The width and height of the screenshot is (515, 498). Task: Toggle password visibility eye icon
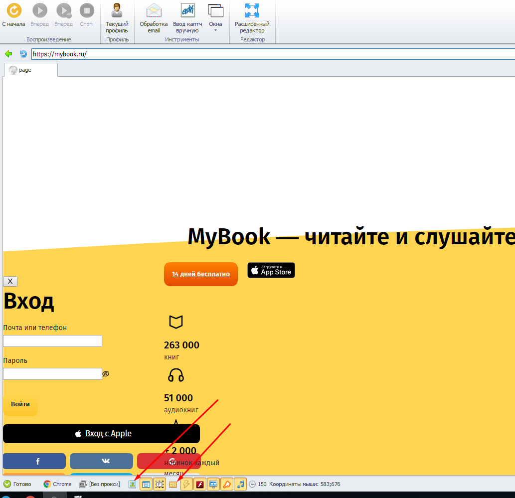[106, 374]
